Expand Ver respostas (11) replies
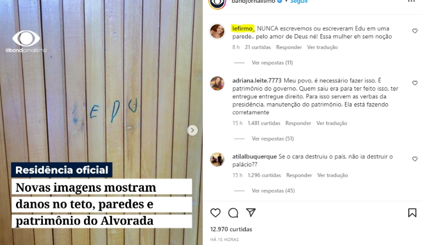The image size is (422, 245). click(272, 63)
